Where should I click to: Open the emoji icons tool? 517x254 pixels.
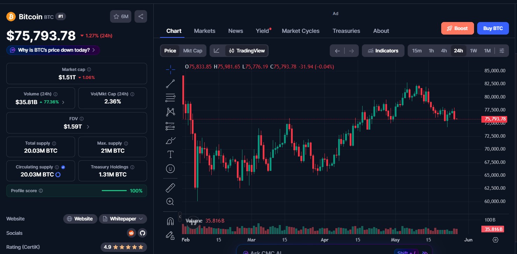click(x=170, y=169)
